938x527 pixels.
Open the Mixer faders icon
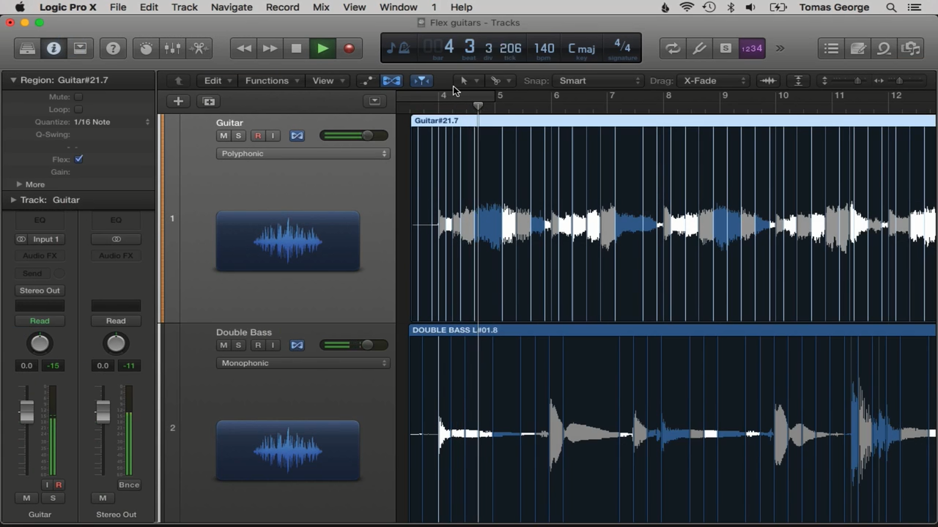click(x=172, y=48)
